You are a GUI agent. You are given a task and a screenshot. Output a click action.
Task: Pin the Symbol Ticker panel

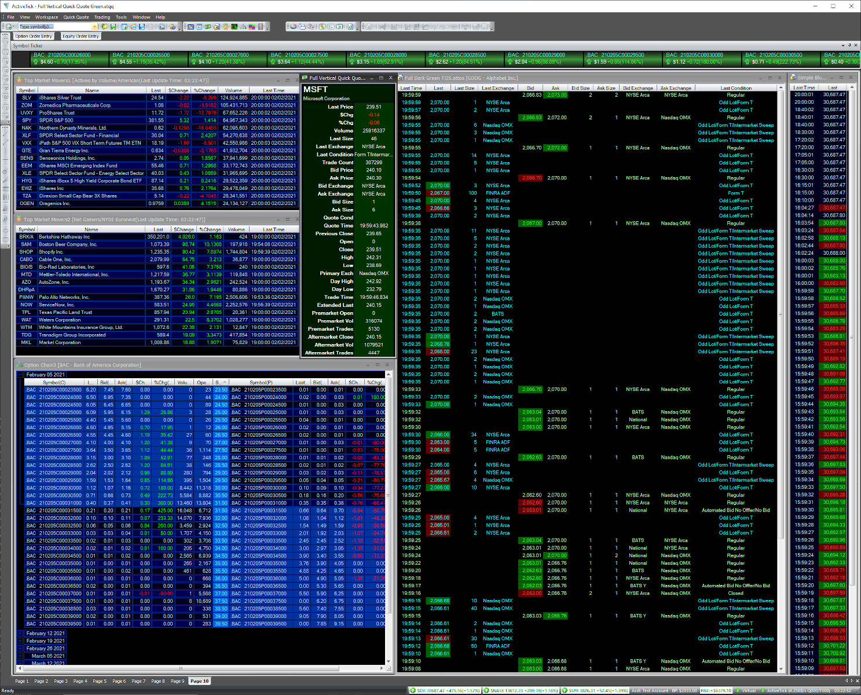coord(849,45)
